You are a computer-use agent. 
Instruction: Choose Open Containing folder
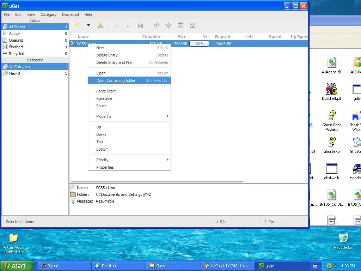[129, 80]
